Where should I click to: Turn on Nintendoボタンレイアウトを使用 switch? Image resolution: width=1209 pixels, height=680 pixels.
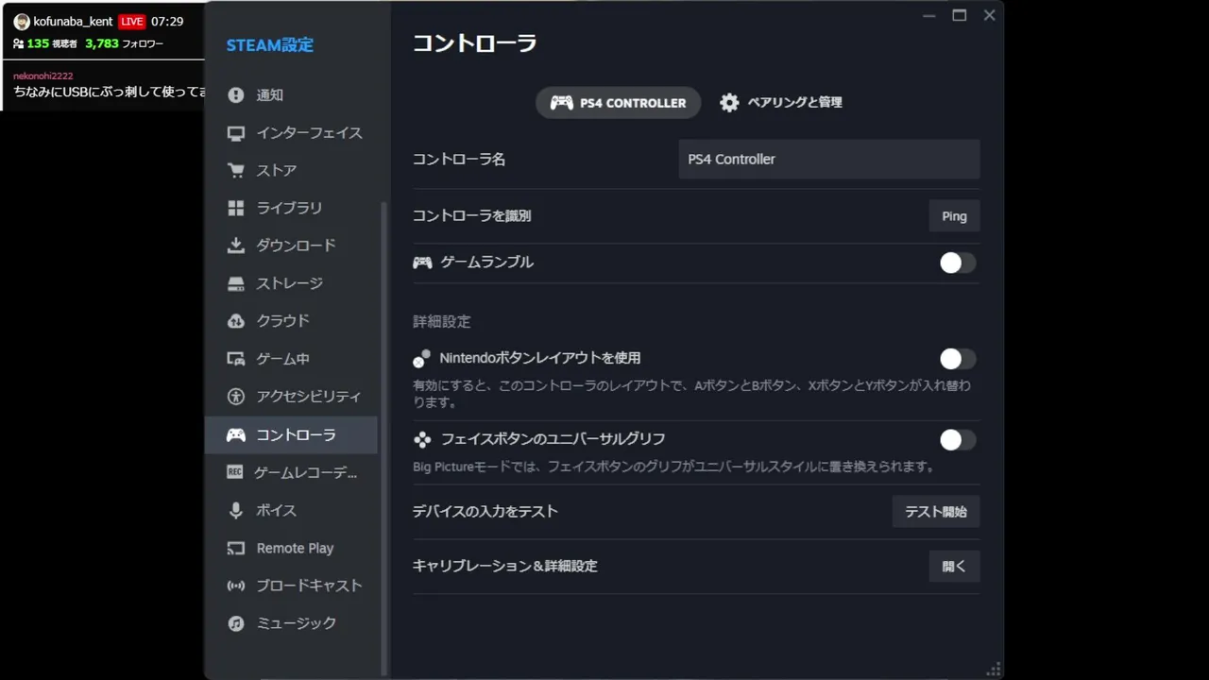[958, 359]
